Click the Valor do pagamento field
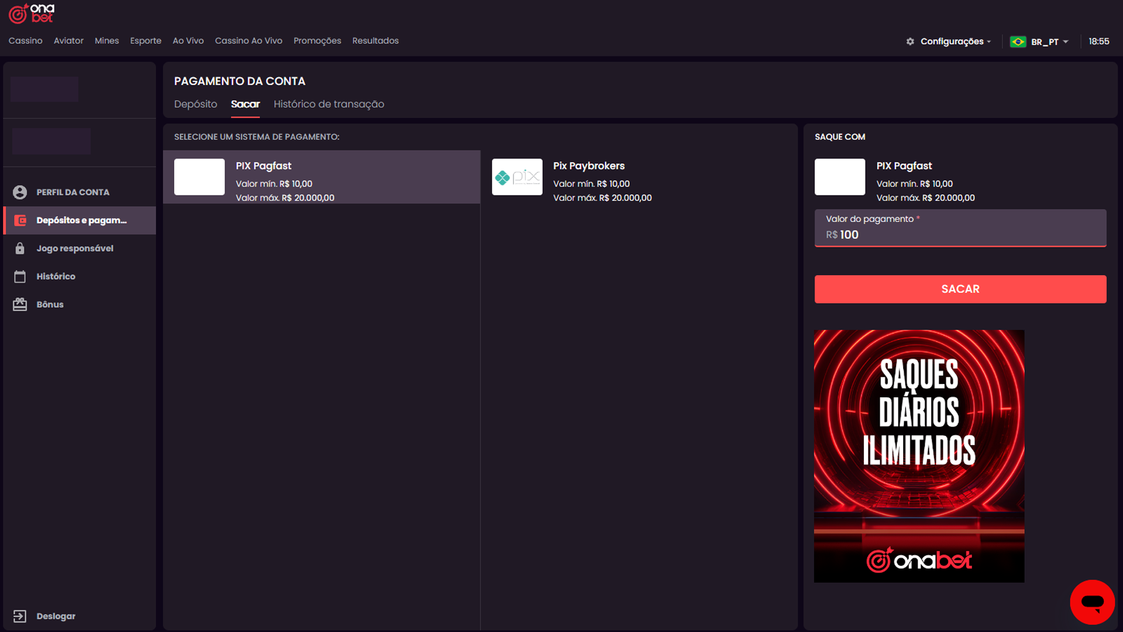 [x=960, y=234]
